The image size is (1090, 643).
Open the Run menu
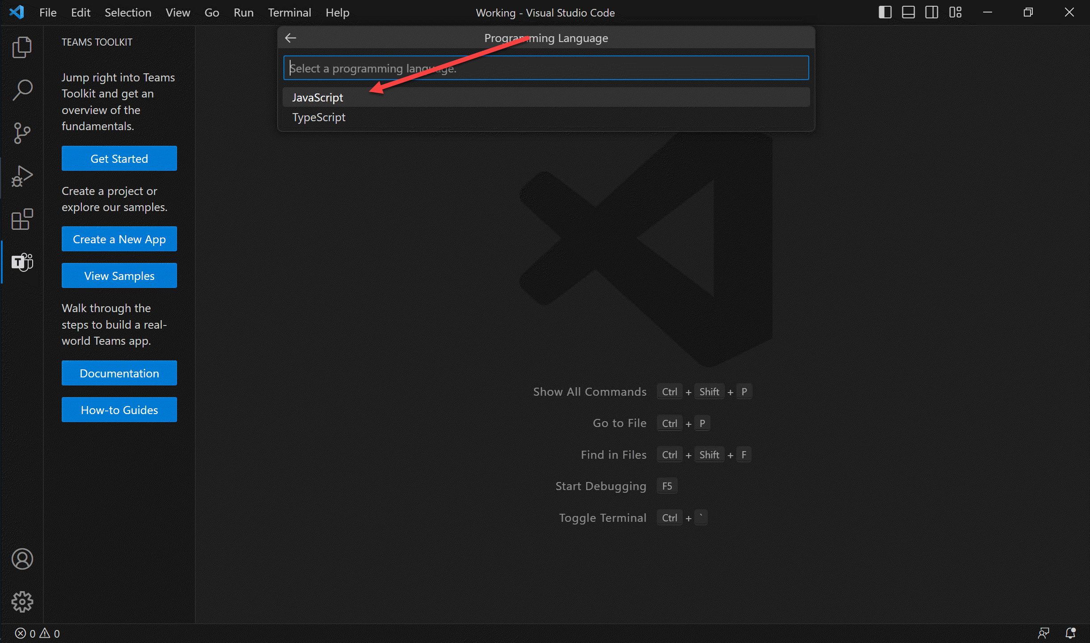click(x=244, y=13)
